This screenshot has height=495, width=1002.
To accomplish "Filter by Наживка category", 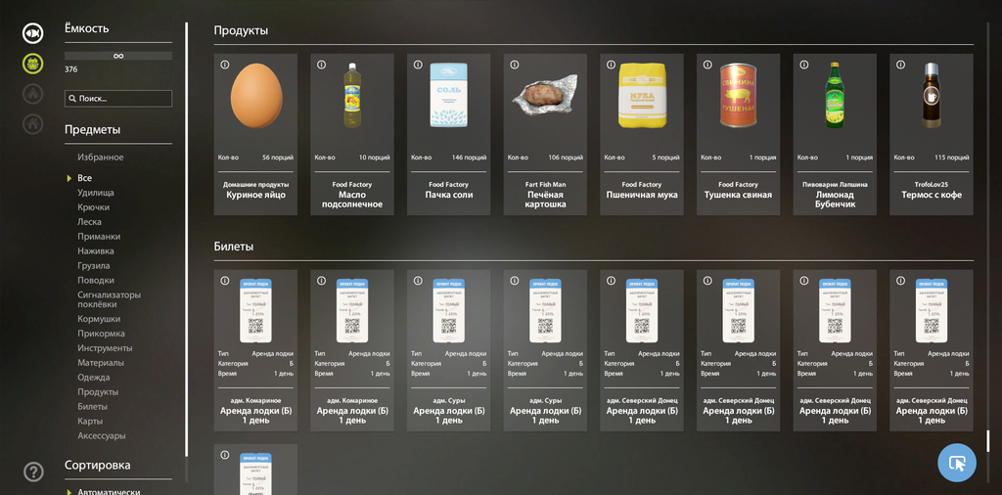I will pyautogui.click(x=96, y=251).
